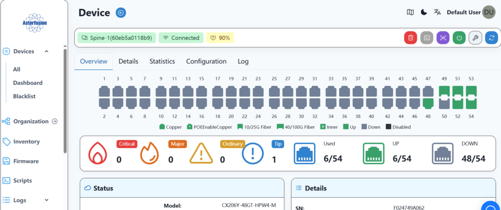The width and height of the screenshot is (501, 210).
Task: Open the wrench tools button
Action: pos(475,38)
